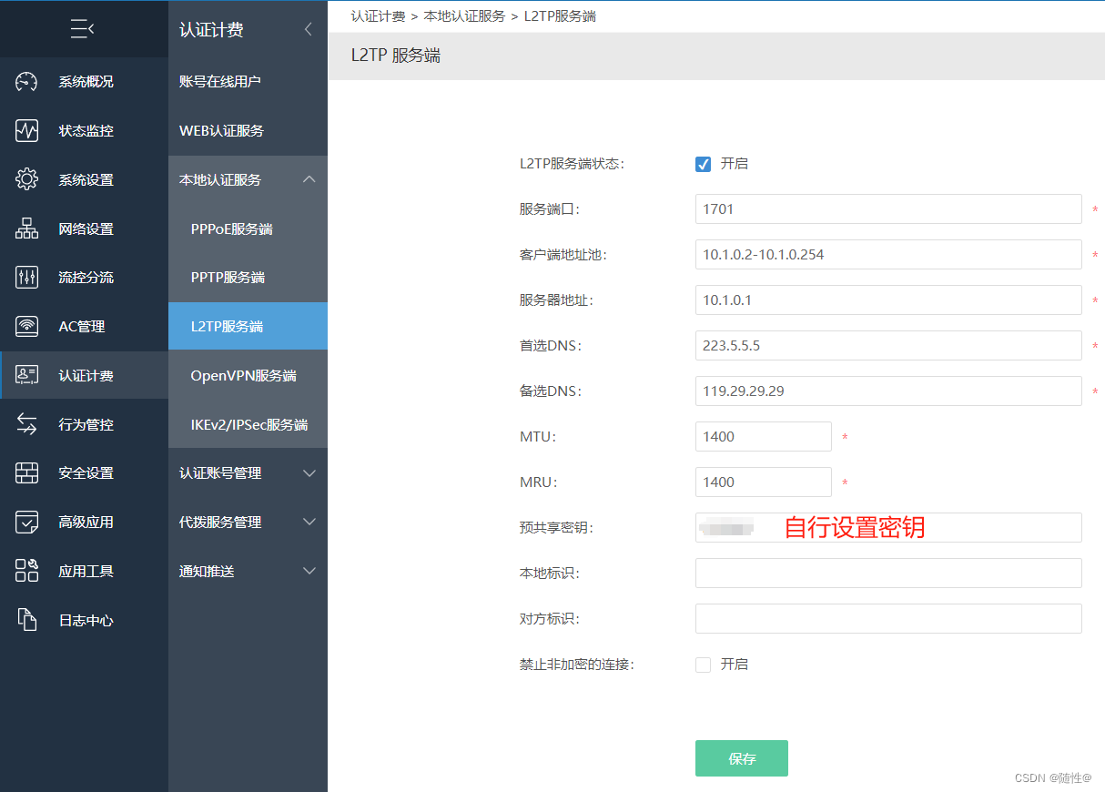Focus the 对方标识 input field
This screenshot has height=792, width=1105.
(x=888, y=619)
